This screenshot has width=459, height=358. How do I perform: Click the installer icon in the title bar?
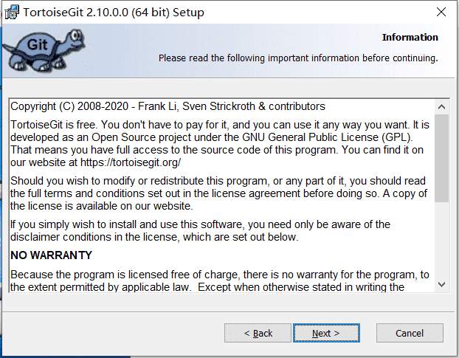[12, 13]
